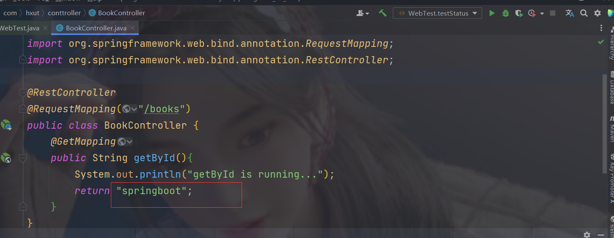Collapse the getById method fold marker
The height and width of the screenshot is (238, 614).
tap(22, 158)
